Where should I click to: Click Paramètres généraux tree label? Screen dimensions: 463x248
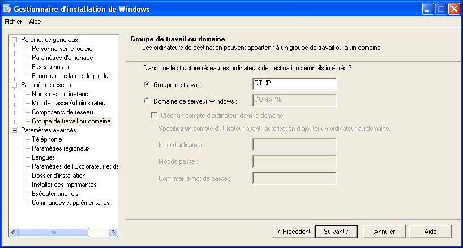click(x=50, y=40)
